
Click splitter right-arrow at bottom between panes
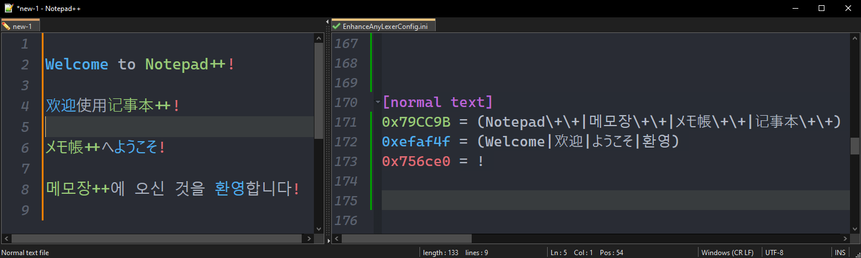click(328, 240)
